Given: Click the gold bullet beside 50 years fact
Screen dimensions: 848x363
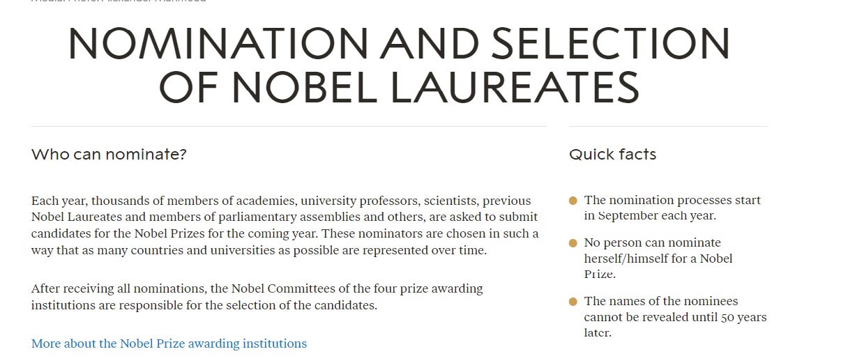Looking at the screenshot, I should coord(573,302).
